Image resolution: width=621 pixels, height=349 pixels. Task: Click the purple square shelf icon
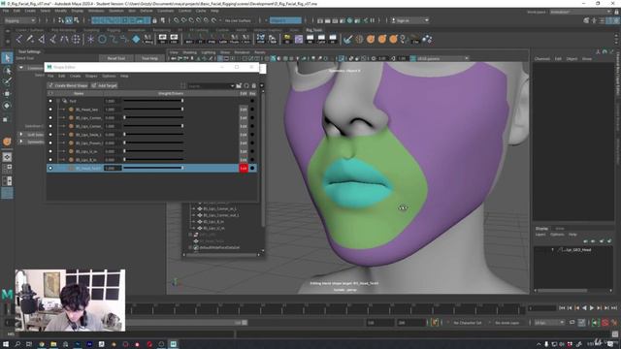pos(299,39)
